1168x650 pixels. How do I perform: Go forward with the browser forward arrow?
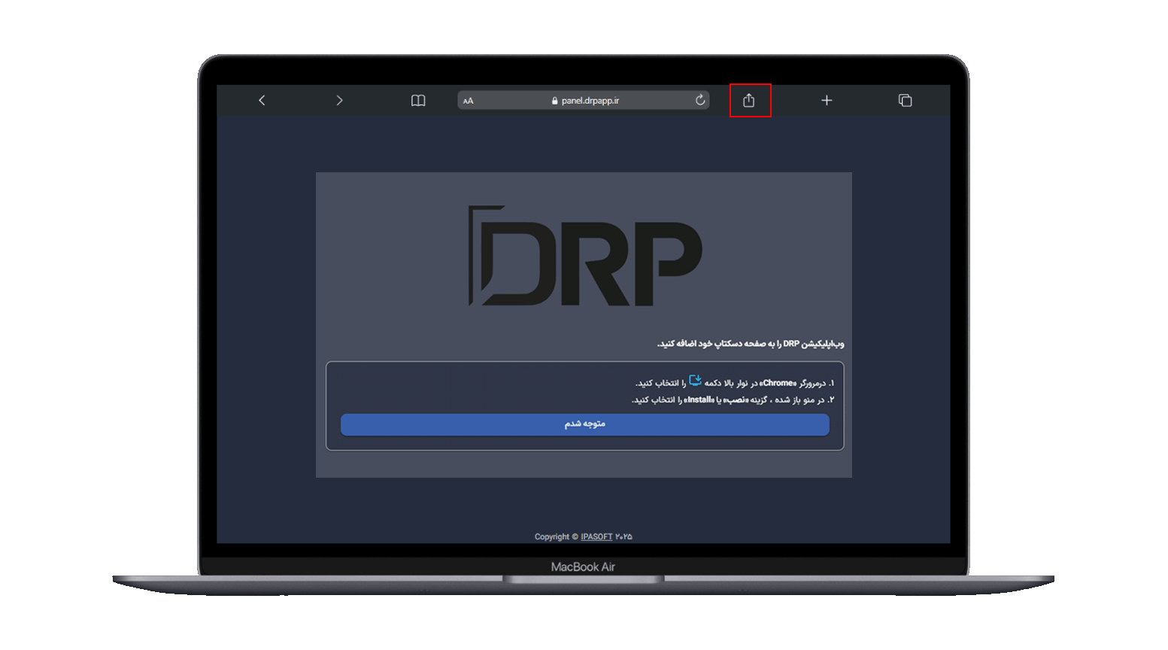pyautogui.click(x=339, y=100)
